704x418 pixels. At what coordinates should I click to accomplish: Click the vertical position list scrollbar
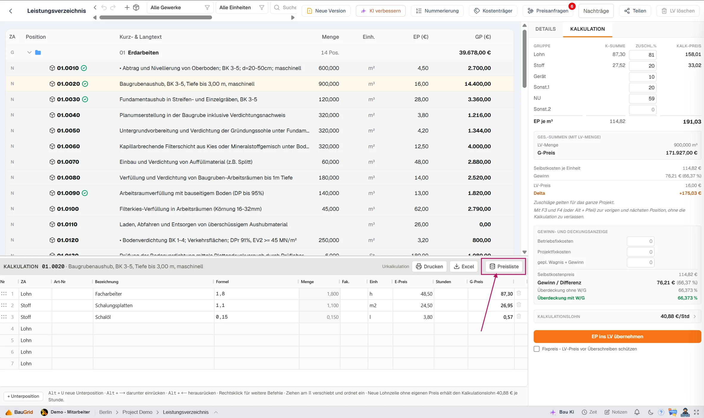(524, 59)
